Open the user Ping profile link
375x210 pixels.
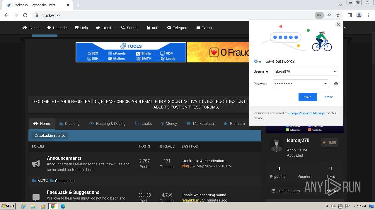(x=185, y=166)
